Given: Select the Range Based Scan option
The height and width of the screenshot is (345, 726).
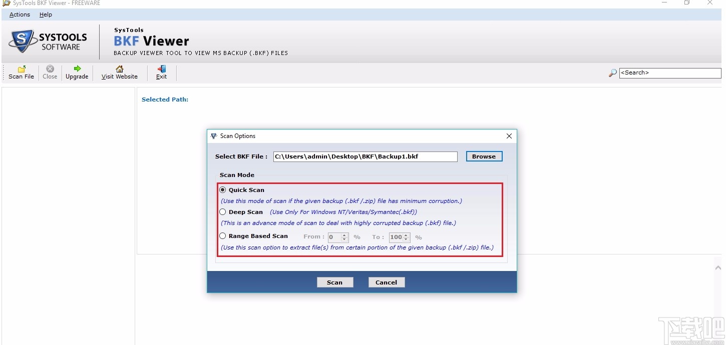Looking at the screenshot, I should pyautogui.click(x=223, y=236).
